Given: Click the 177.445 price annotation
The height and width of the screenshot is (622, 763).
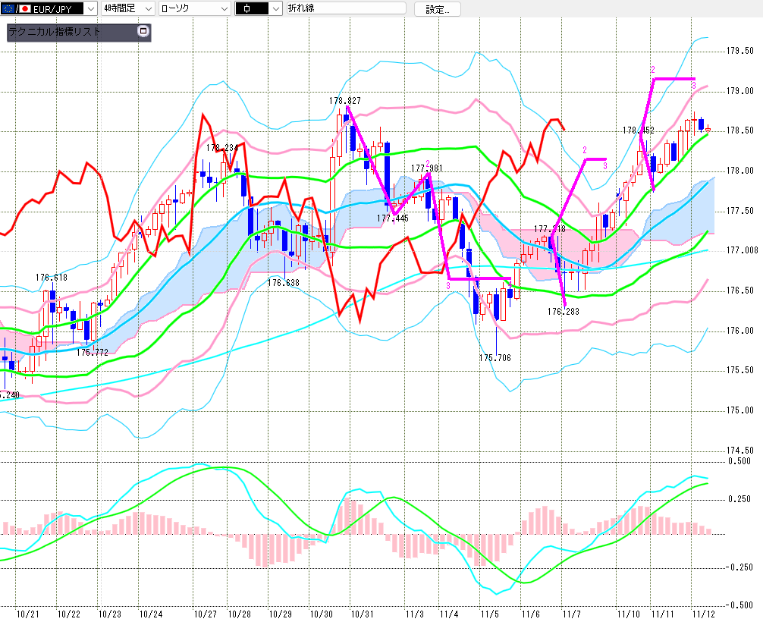Looking at the screenshot, I should click(x=392, y=218).
